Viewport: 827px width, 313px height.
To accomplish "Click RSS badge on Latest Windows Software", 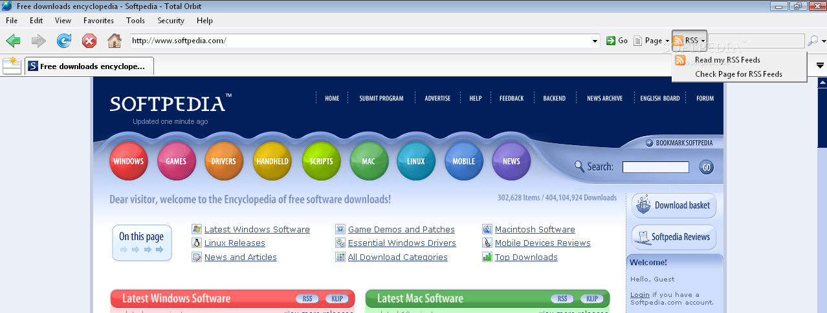I will [308, 299].
